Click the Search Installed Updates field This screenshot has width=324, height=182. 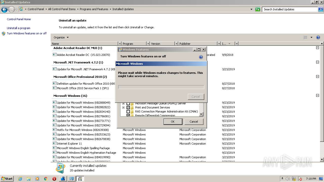point(290,9)
